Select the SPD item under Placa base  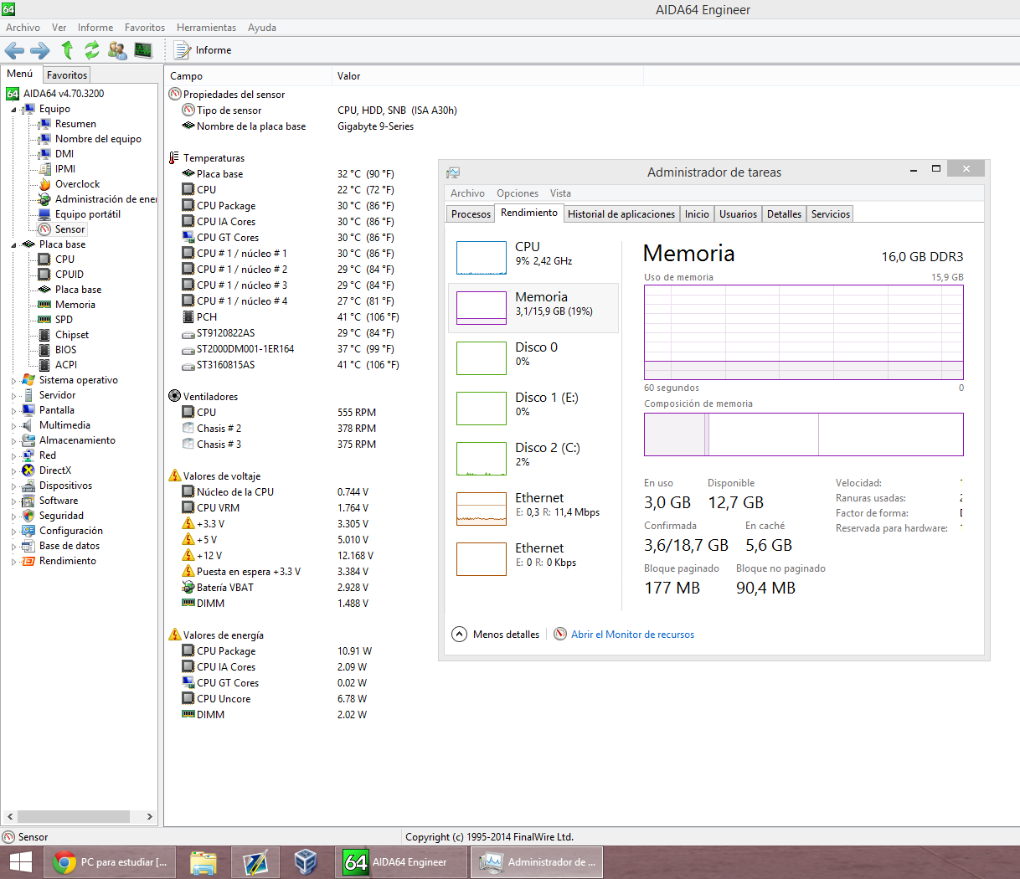[64, 320]
